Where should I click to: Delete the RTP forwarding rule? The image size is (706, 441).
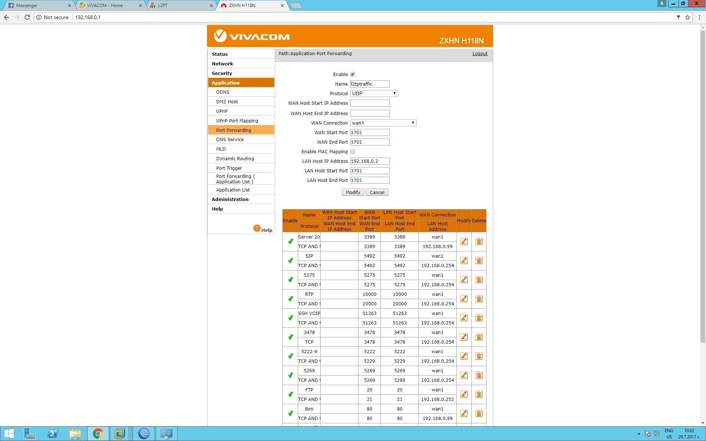[x=479, y=299]
